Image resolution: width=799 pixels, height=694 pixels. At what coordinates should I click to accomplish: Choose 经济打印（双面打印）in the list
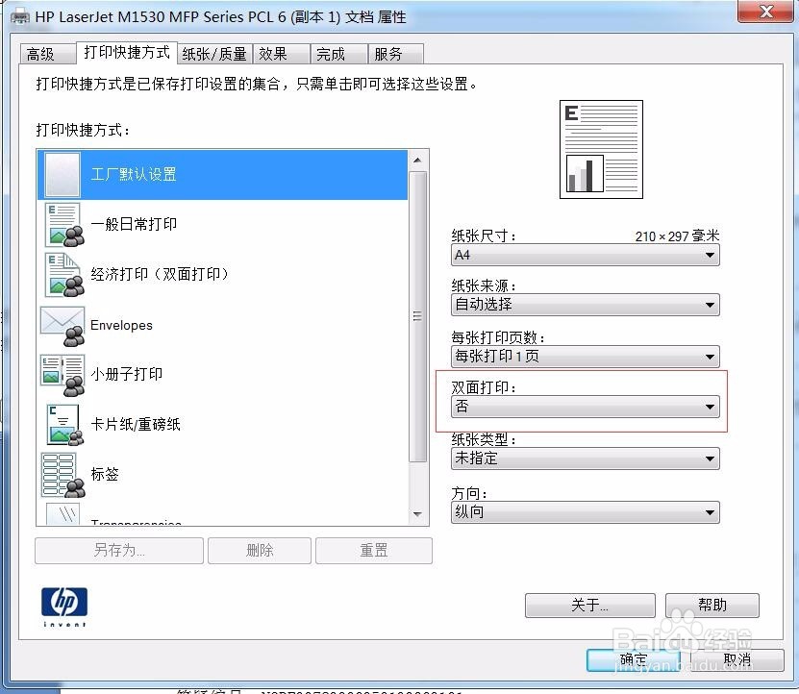point(160,274)
